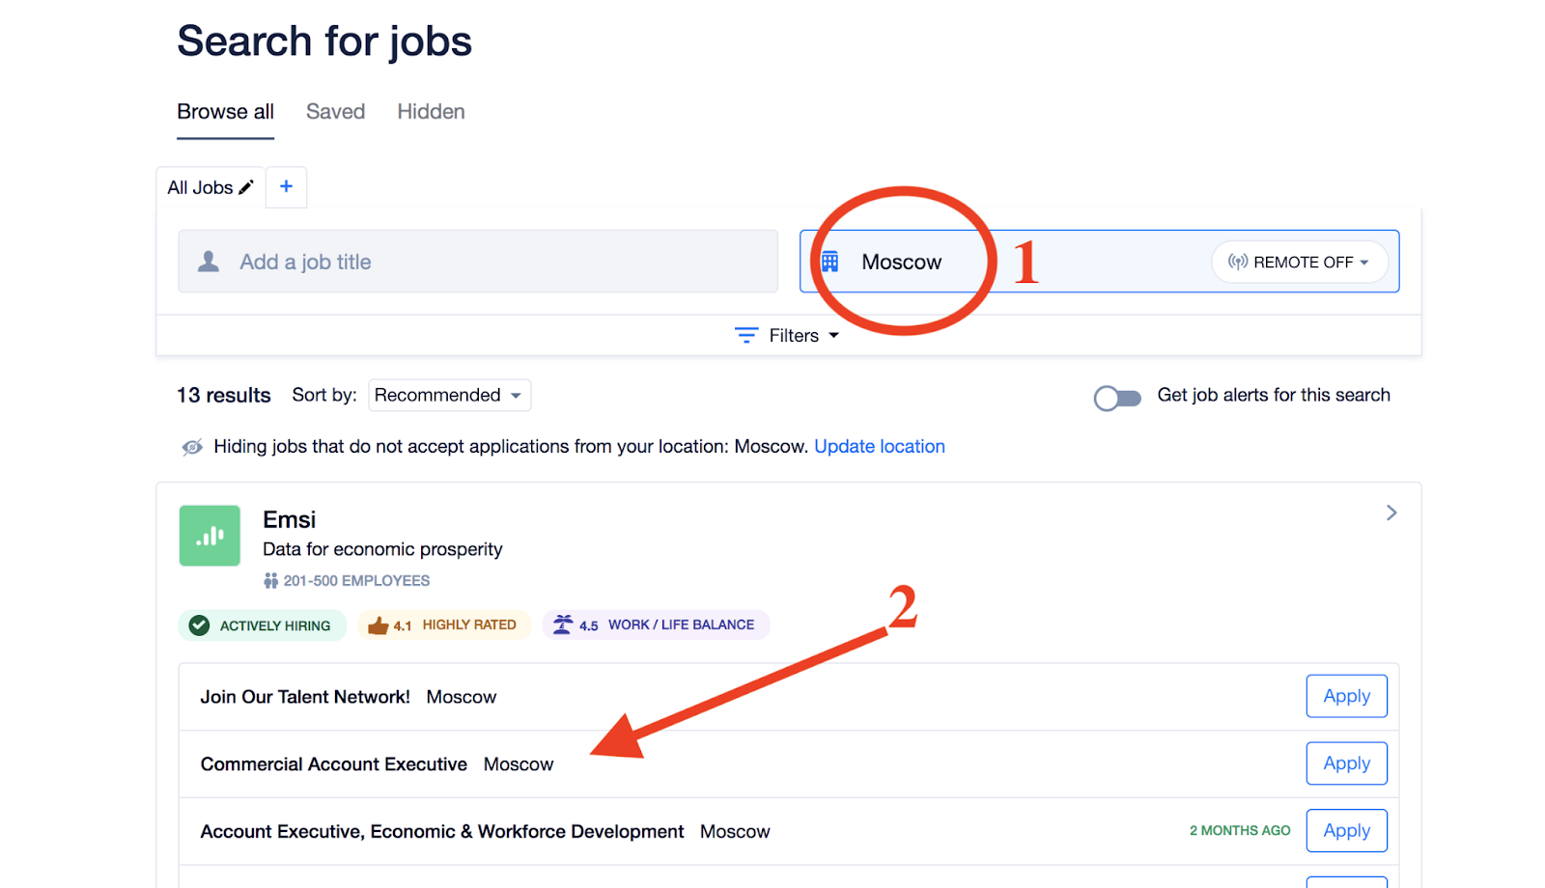
Task: Switch to the Browse all tab
Action: [x=225, y=112]
